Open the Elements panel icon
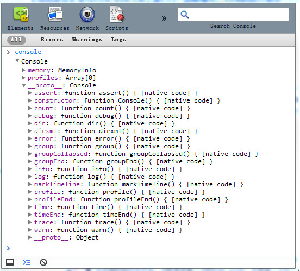Viewport: 300px width, 271px height. (21, 14)
